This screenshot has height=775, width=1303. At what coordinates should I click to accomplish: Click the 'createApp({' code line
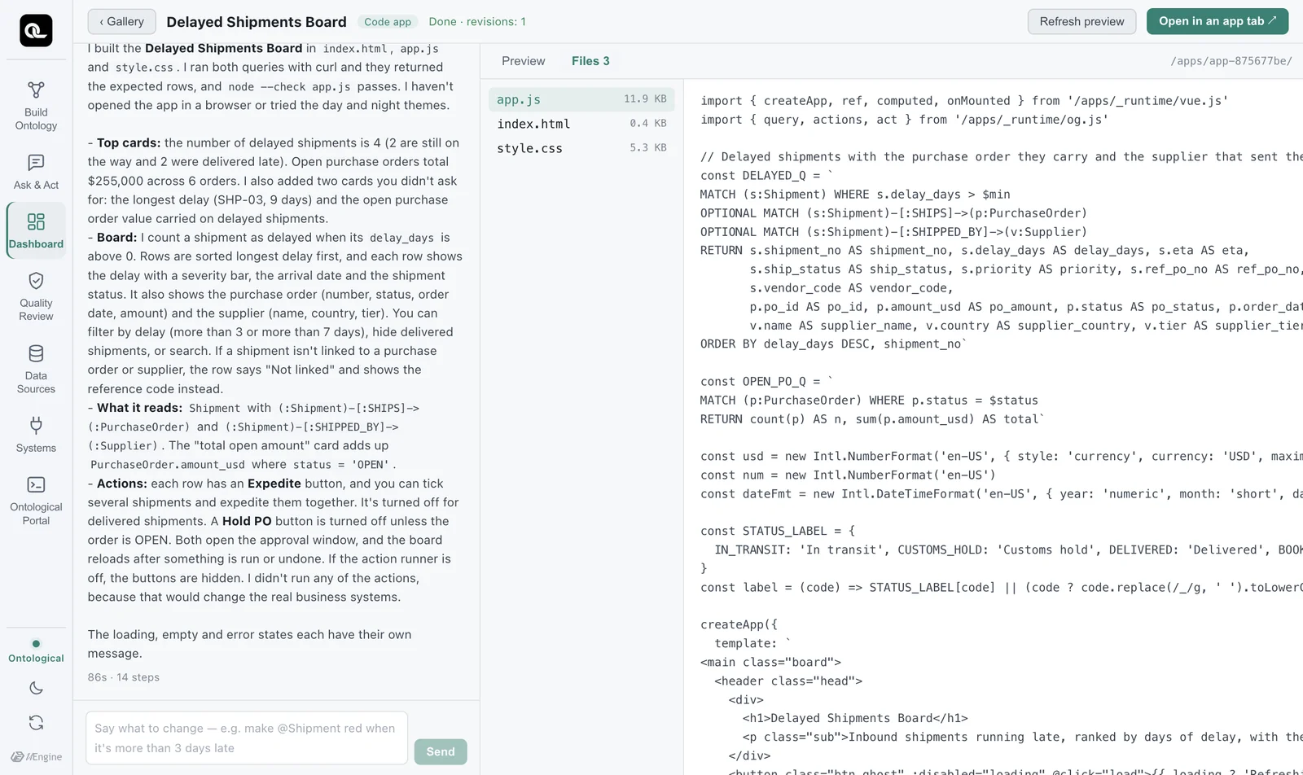739,625
